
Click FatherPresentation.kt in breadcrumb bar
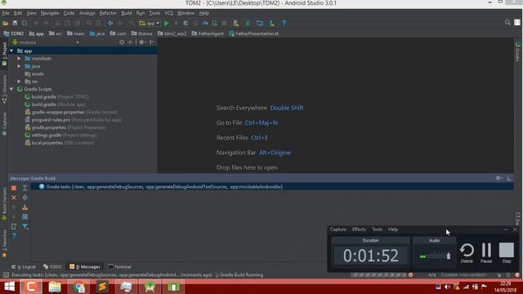254,33
